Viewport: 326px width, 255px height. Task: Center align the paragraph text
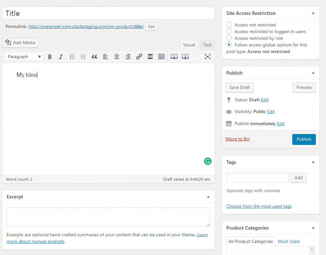click(x=117, y=57)
